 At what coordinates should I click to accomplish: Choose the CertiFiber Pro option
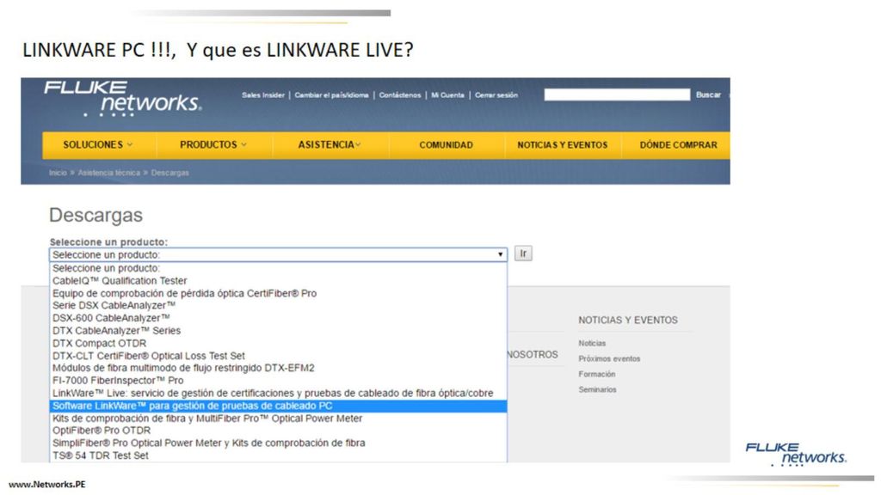click(278, 293)
